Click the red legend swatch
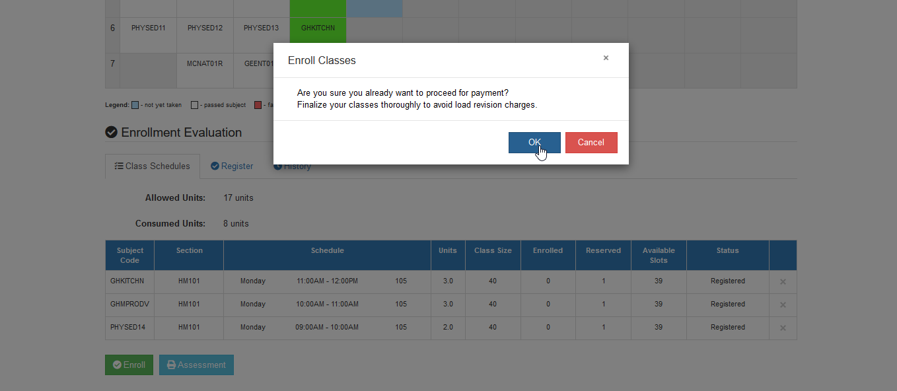The height and width of the screenshot is (391, 897). pyautogui.click(x=258, y=105)
